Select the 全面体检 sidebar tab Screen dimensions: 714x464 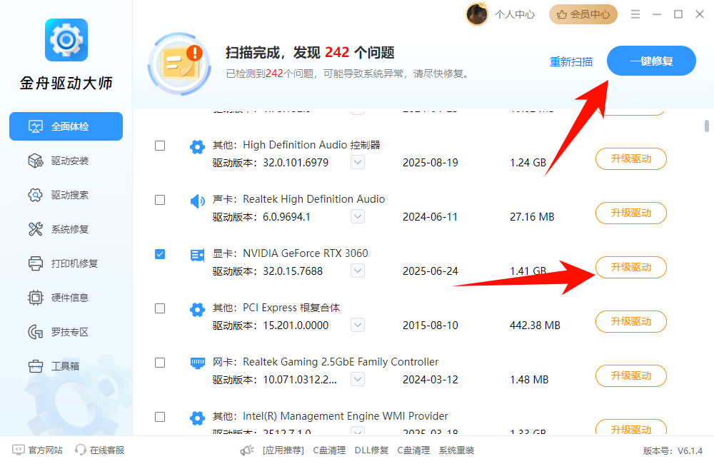click(66, 126)
